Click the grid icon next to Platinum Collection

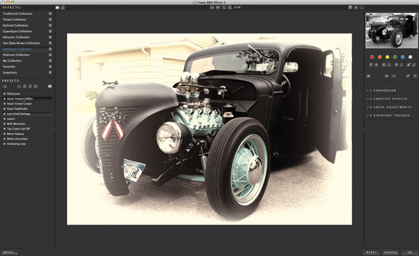tap(50, 54)
